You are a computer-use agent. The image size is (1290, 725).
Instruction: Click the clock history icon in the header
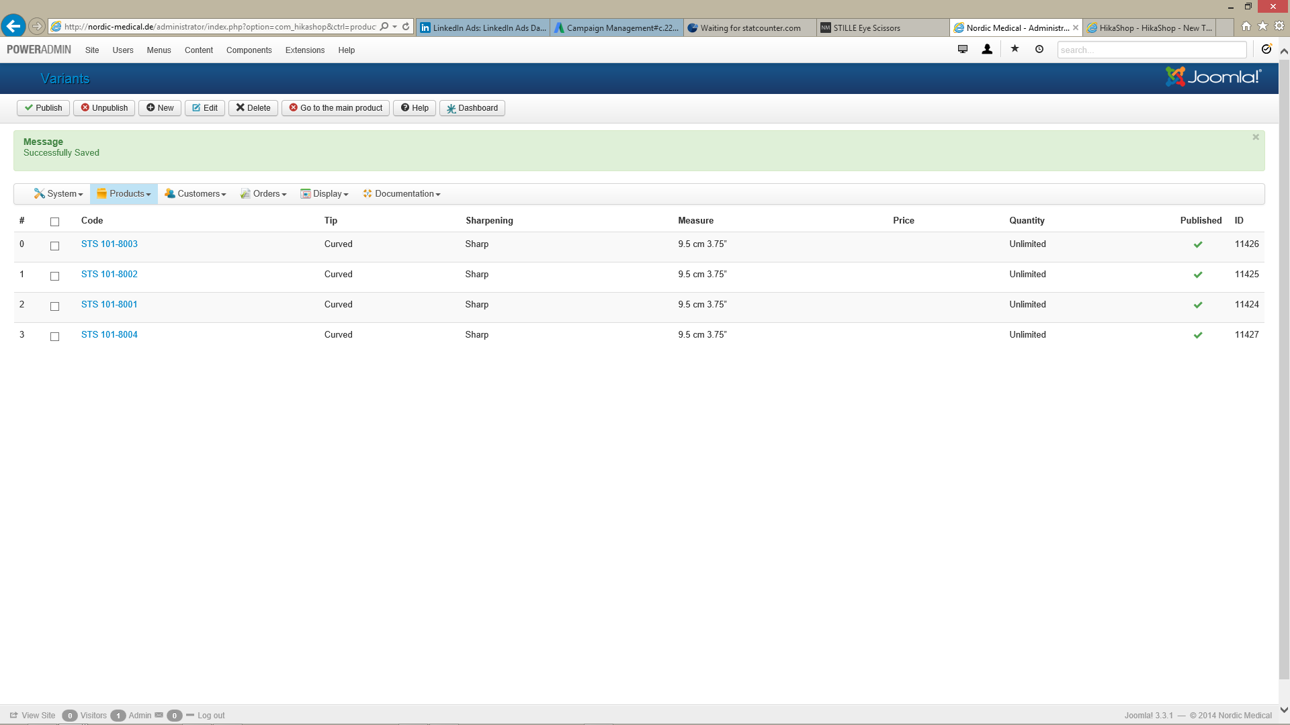click(x=1039, y=49)
